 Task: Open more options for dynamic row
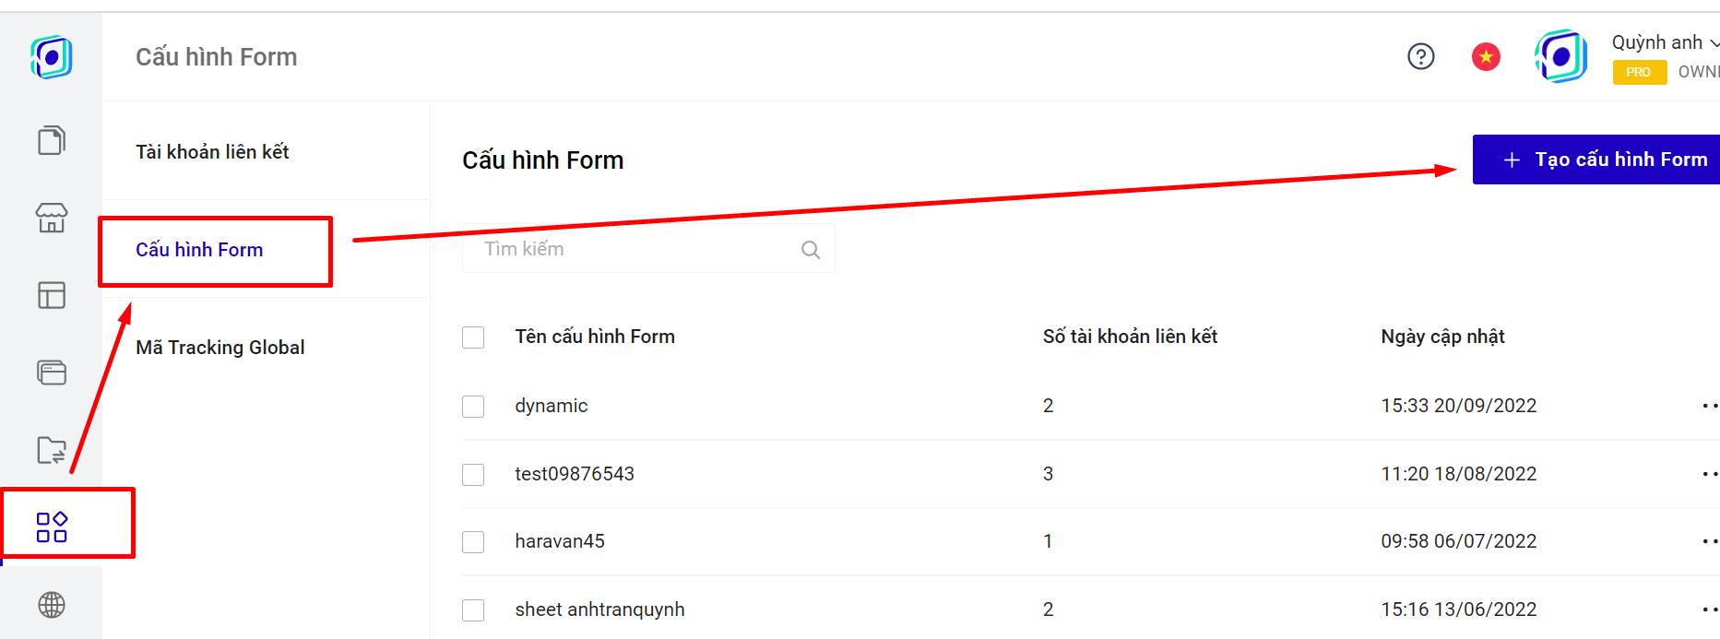tap(1709, 406)
